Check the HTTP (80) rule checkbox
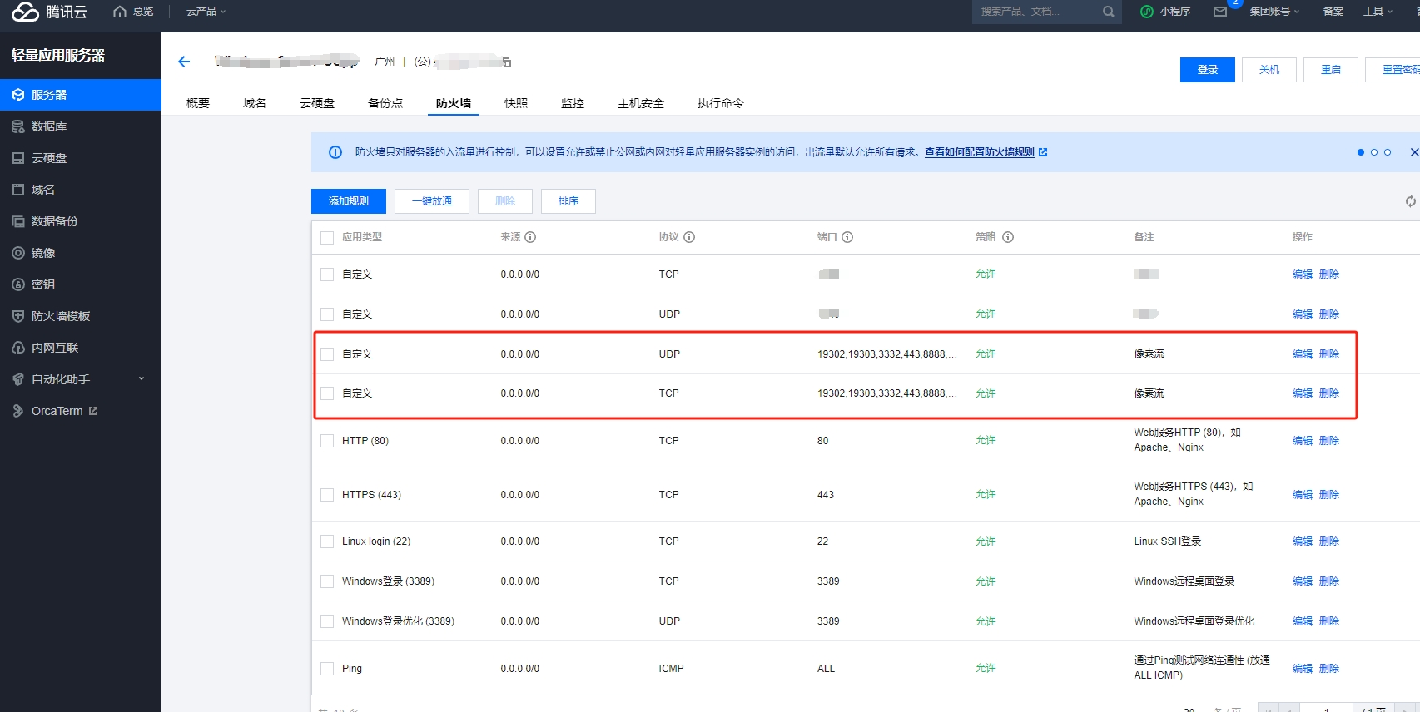 pyautogui.click(x=327, y=441)
